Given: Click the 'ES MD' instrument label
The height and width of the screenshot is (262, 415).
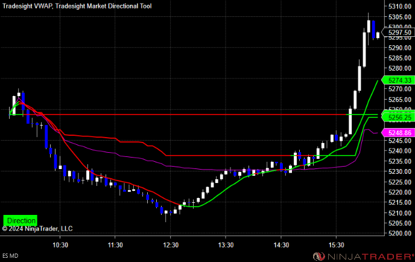Looking at the screenshot, I should click(10, 256).
